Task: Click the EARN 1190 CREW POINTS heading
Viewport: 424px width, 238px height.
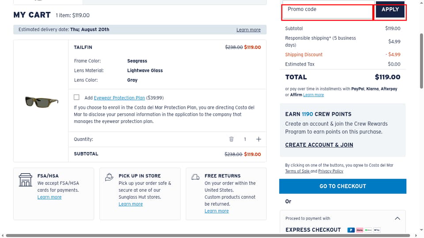Action: [318, 114]
